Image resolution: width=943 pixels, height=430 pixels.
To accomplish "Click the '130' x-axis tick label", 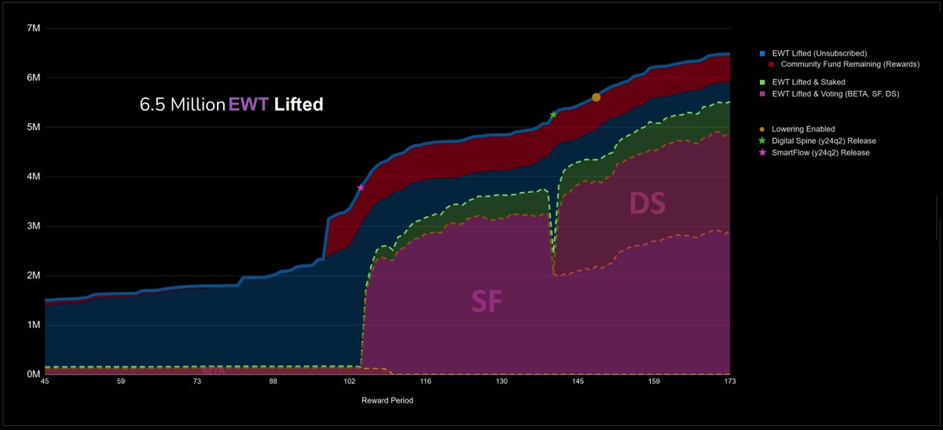I will (x=502, y=381).
